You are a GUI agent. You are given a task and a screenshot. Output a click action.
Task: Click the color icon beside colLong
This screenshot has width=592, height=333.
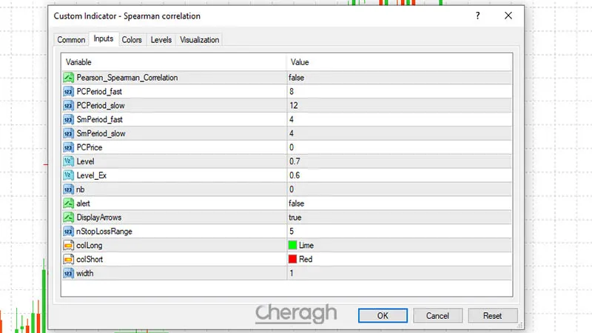(68, 245)
